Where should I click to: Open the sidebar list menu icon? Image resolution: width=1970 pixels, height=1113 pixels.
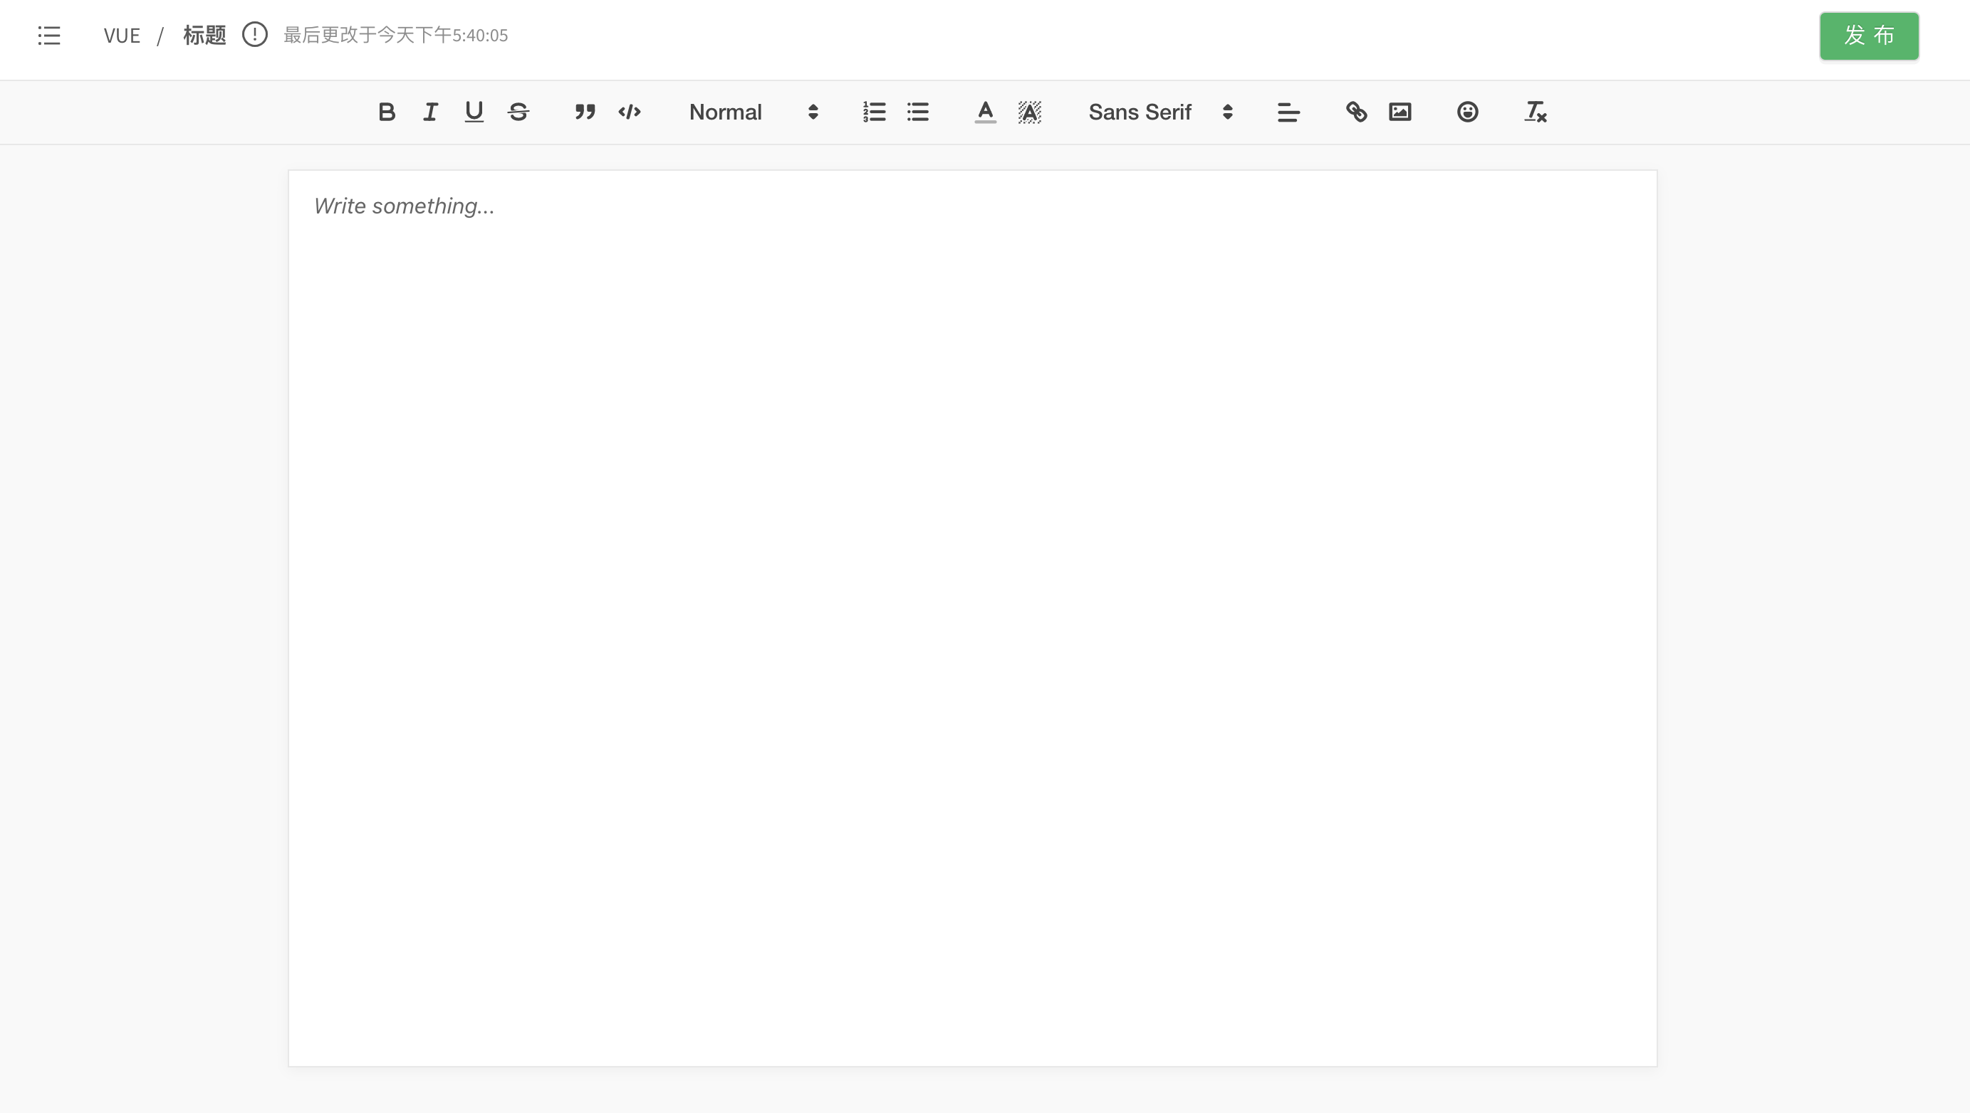(49, 35)
